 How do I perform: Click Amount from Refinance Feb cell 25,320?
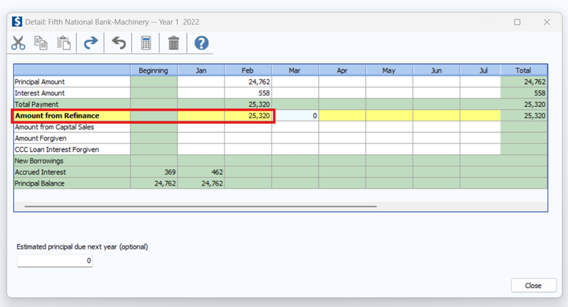click(248, 116)
